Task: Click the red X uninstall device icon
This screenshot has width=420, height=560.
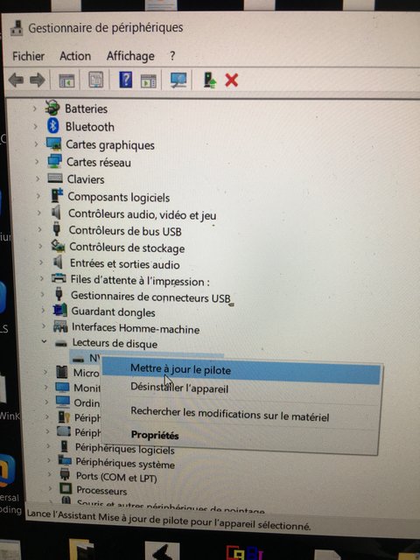Action: (232, 80)
